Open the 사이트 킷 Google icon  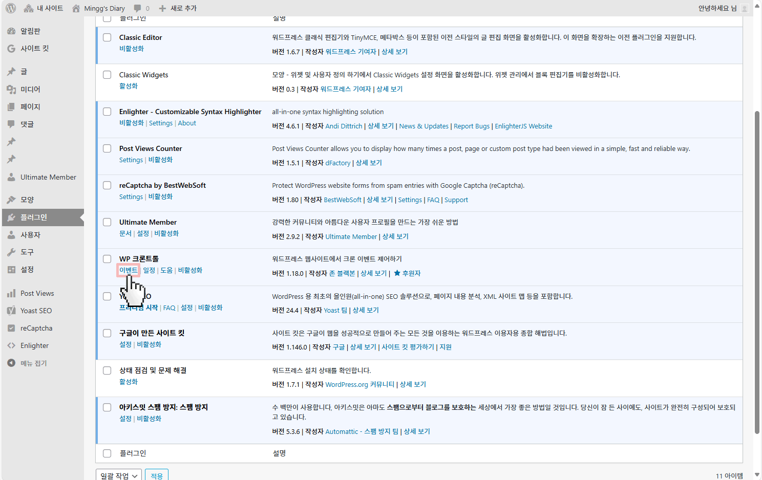tap(11, 49)
